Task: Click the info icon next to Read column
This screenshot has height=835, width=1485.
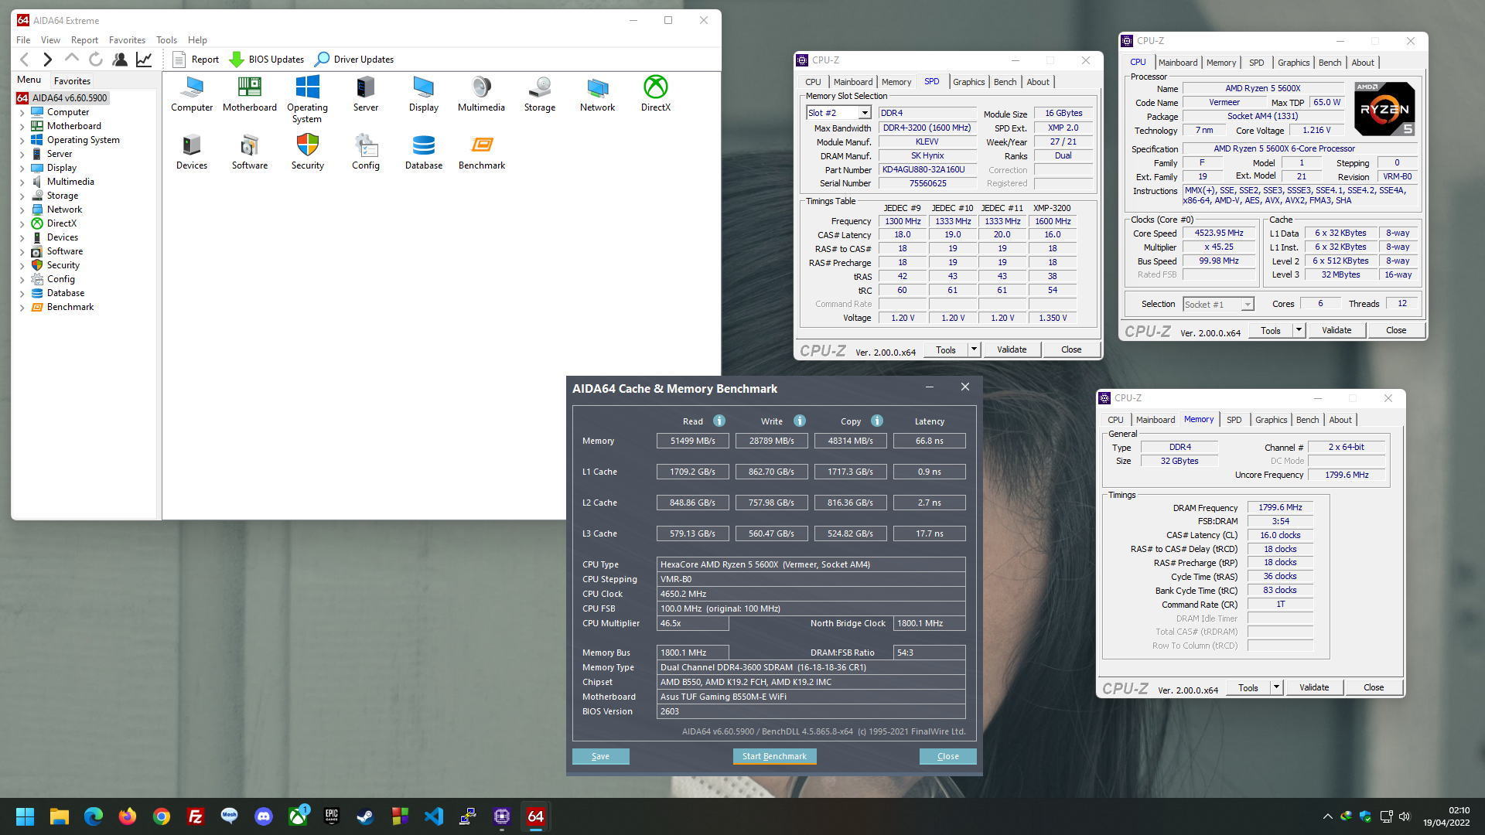Action: [x=719, y=421]
